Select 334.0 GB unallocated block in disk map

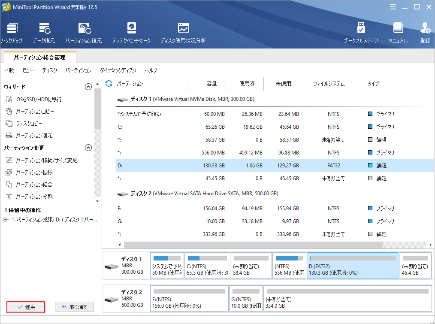[347, 298]
